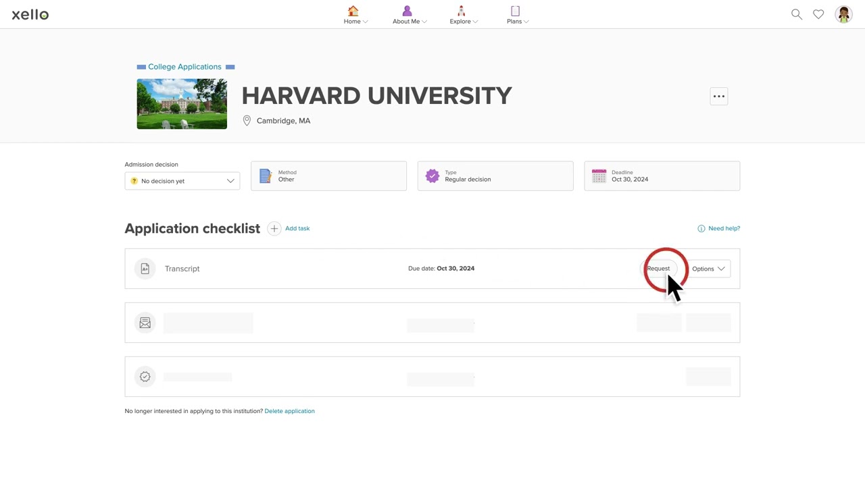Click the Cambridge, MA location pin icon
Viewport: 865px width, 486px height.
pyautogui.click(x=247, y=121)
